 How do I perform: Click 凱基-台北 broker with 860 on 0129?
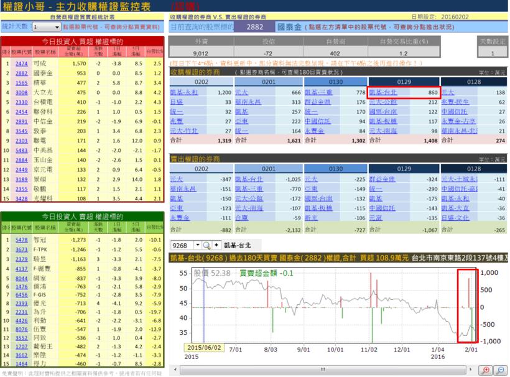[383, 92]
